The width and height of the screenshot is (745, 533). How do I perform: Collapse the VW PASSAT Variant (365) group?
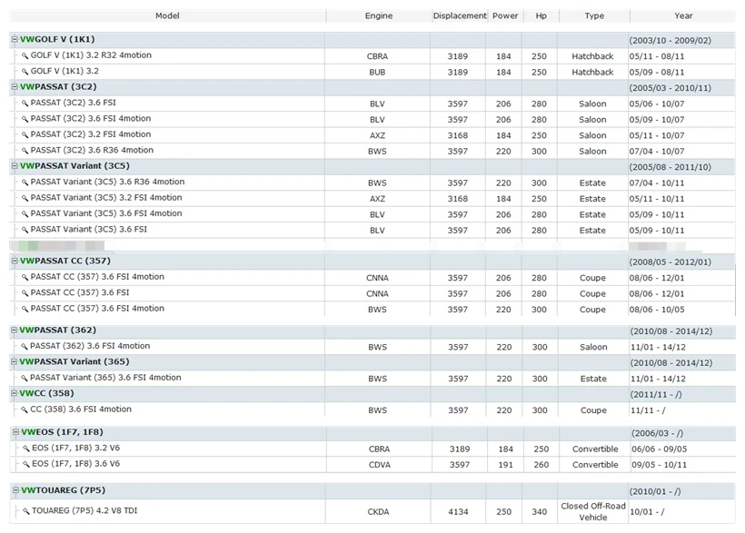pos(15,361)
